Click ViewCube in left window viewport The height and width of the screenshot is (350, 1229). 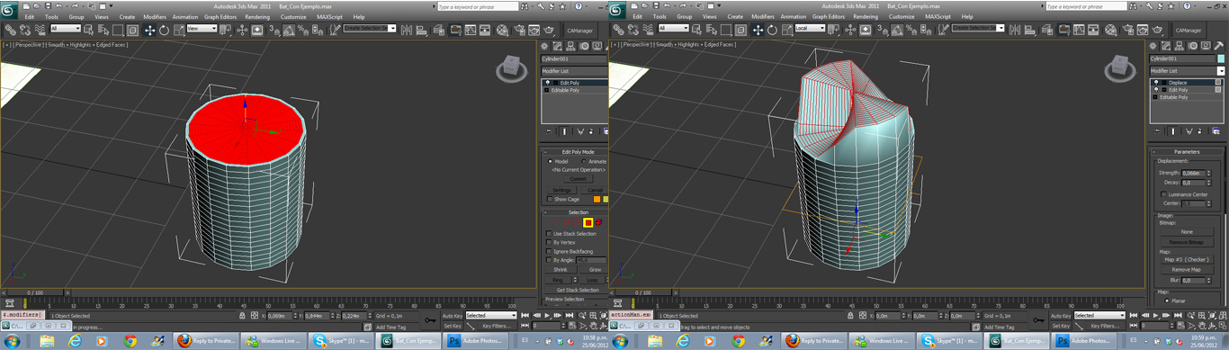(x=512, y=67)
